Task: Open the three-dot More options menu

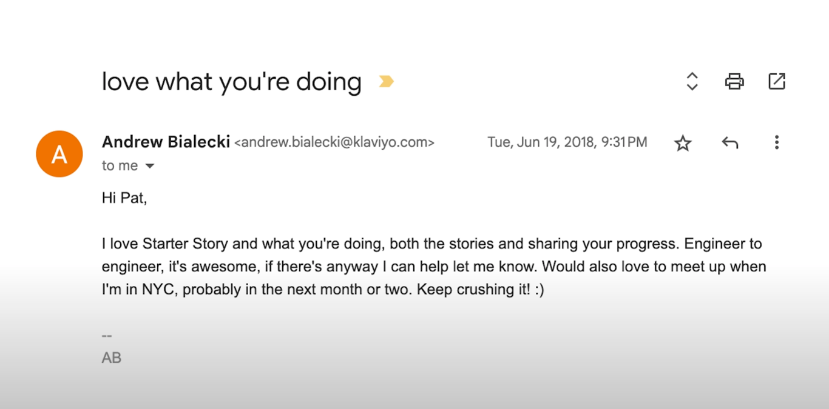Action: coord(777,142)
